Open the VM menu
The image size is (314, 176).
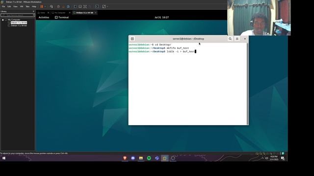click(x=22, y=6)
